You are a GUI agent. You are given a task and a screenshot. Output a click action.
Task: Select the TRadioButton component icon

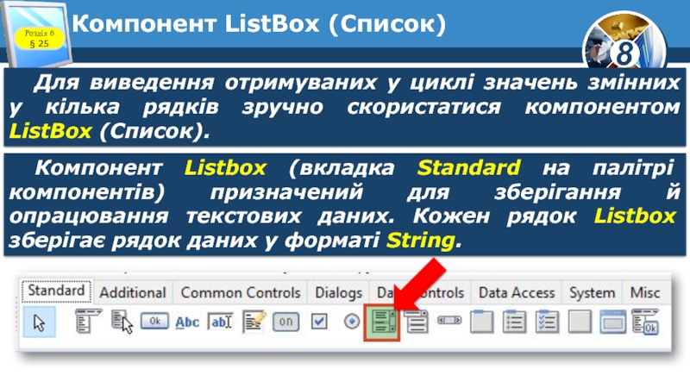(352, 322)
